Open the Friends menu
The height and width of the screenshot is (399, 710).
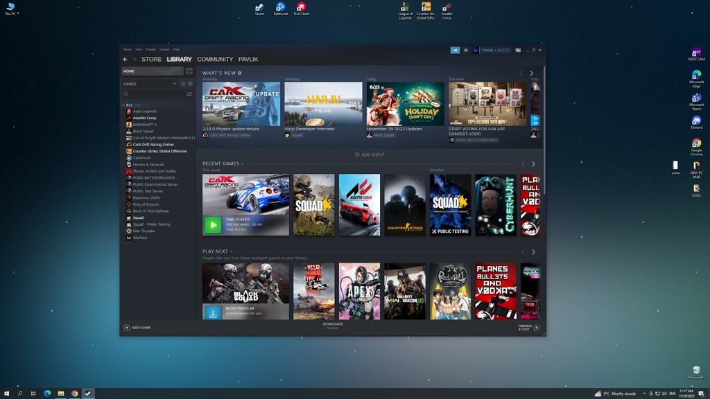click(150, 49)
